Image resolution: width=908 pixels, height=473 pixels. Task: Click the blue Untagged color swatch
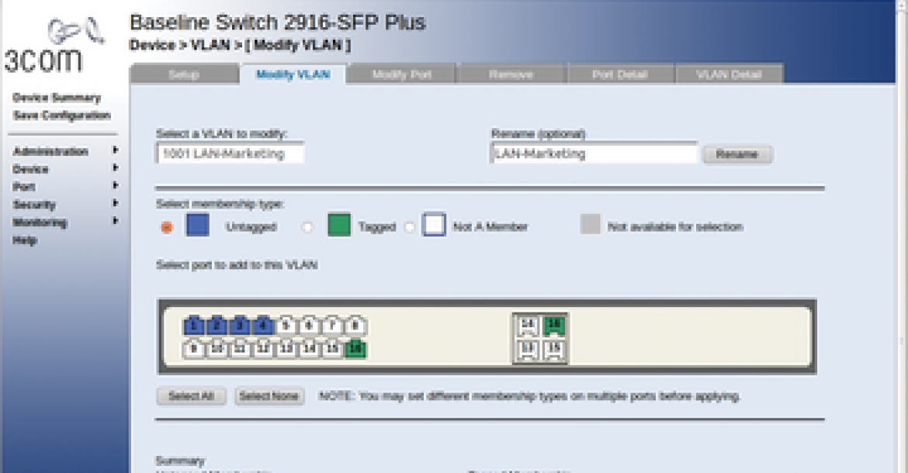point(197,225)
